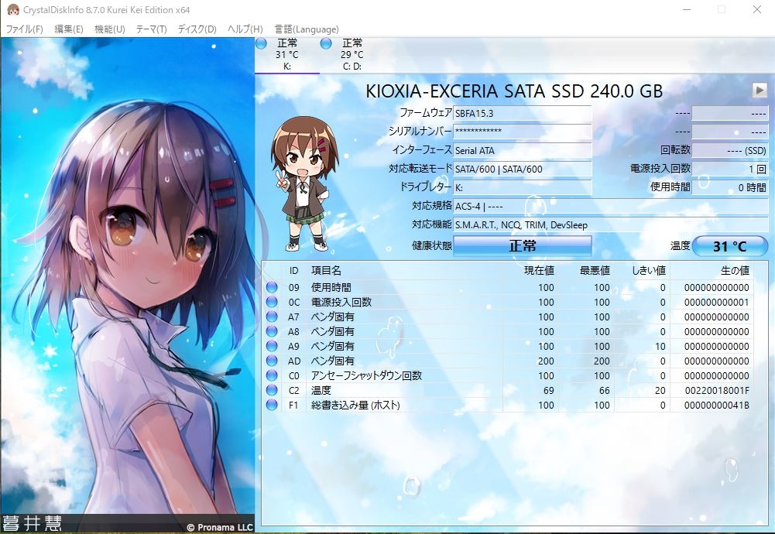Click the CrystalDiskInfo title bar app icon
This screenshot has height=534, width=775.
[x=13, y=9]
